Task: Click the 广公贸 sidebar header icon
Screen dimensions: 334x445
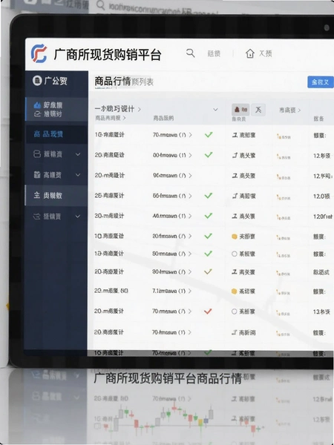Action: [x=37, y=81]
